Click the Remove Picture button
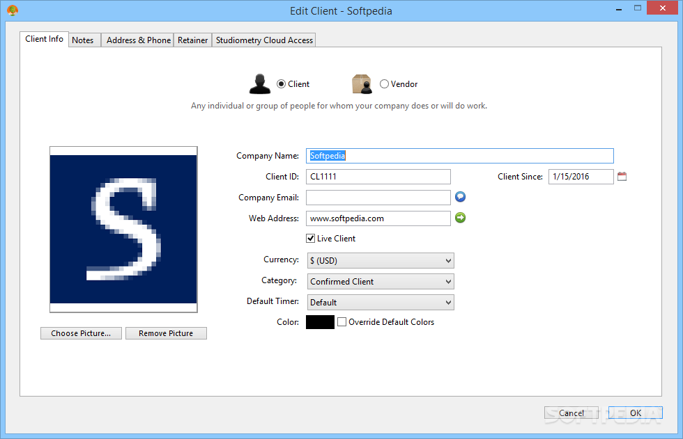The height and width of the screenshot is (439, 683). point(166,333)
